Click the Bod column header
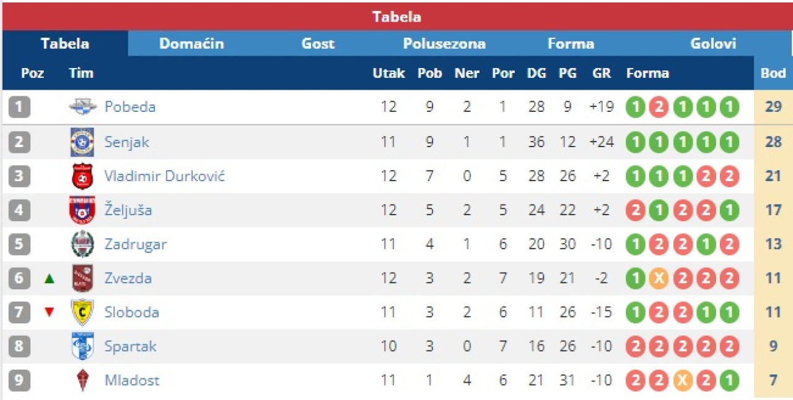The width and height of the screenshot is (793, 400). [773, 73]
